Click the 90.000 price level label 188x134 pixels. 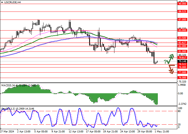click(182, 4)
